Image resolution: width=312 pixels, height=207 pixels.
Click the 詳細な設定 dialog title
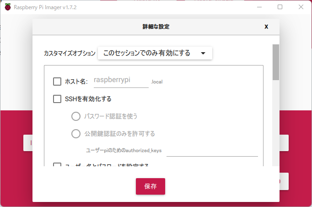pyautogui.click(x=156, y=27)
